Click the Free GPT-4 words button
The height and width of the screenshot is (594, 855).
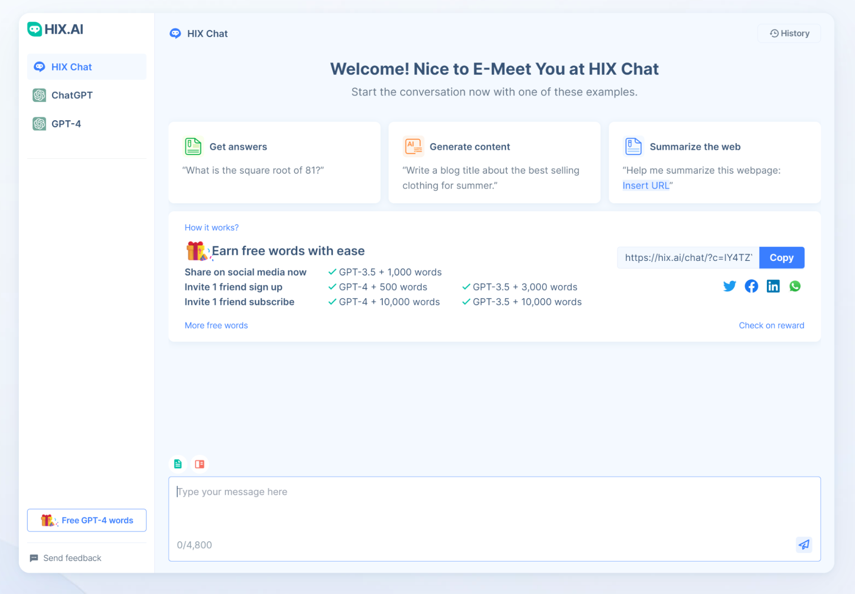coord(86,520)
